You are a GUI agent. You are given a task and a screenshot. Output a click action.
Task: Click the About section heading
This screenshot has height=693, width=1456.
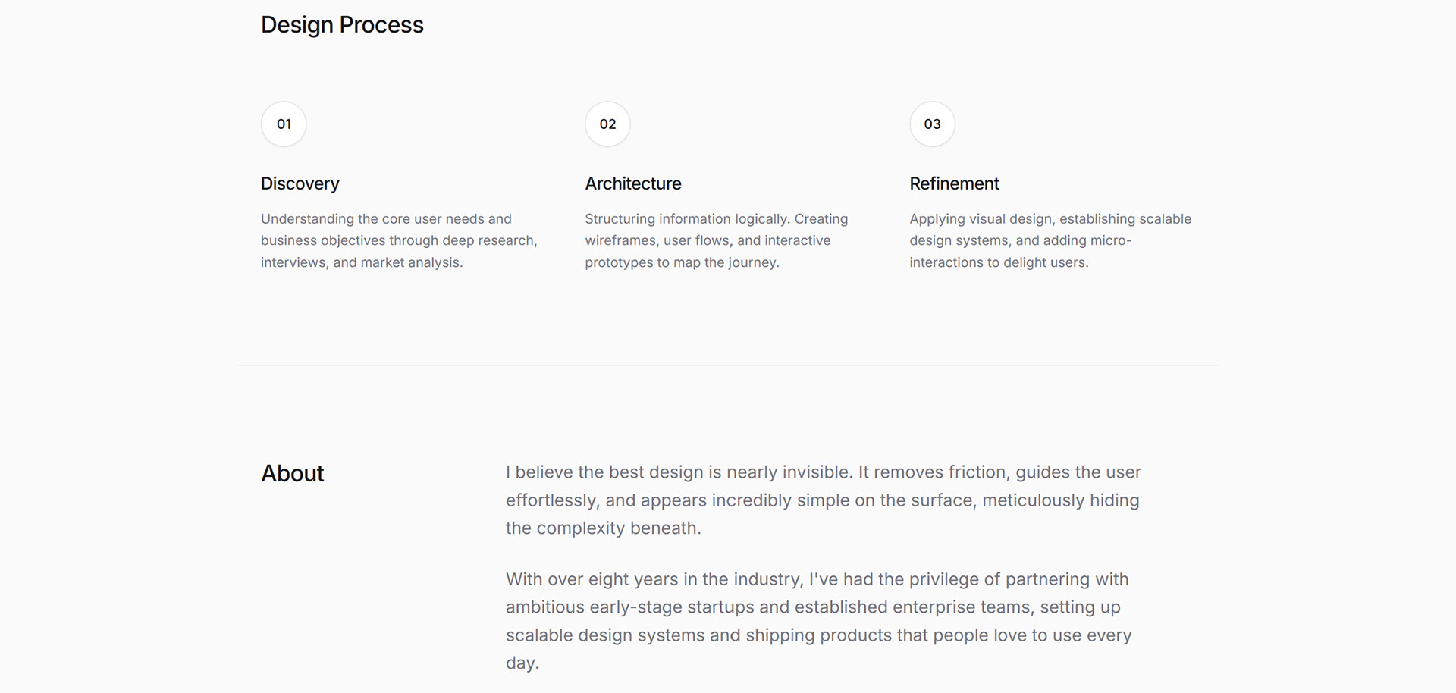click(293, 473)
